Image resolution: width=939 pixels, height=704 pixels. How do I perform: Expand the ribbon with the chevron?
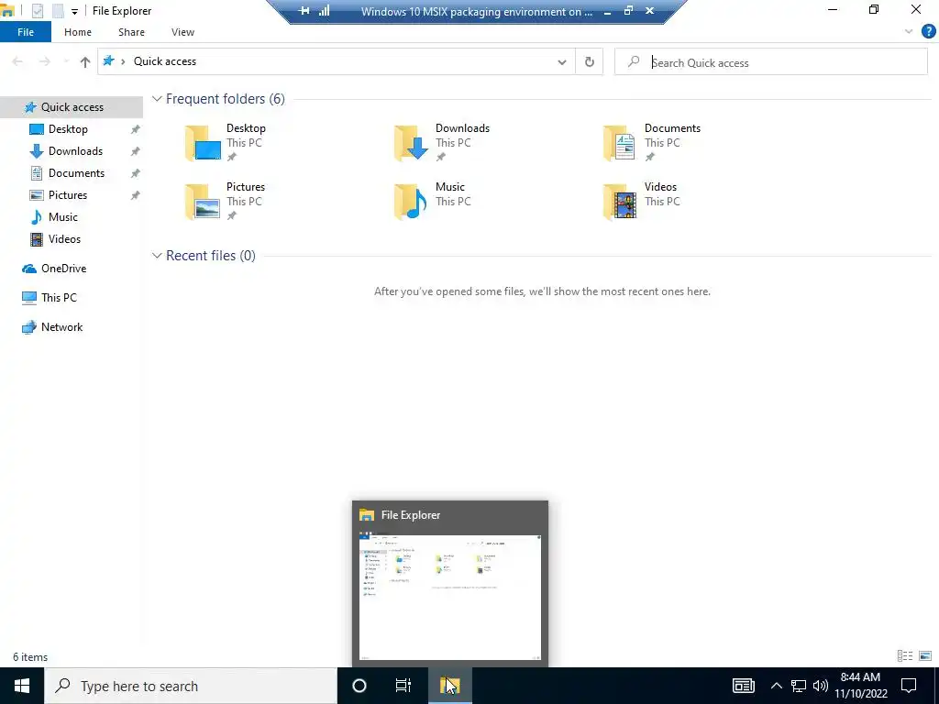pos(909,32)
